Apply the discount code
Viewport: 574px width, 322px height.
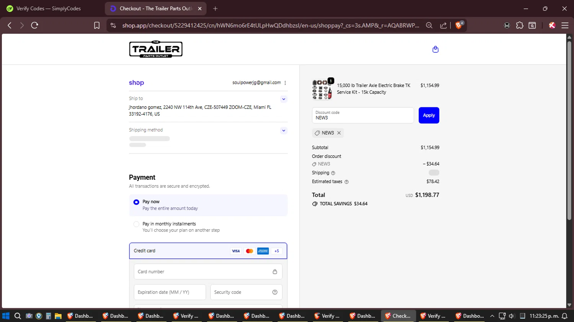429,115
